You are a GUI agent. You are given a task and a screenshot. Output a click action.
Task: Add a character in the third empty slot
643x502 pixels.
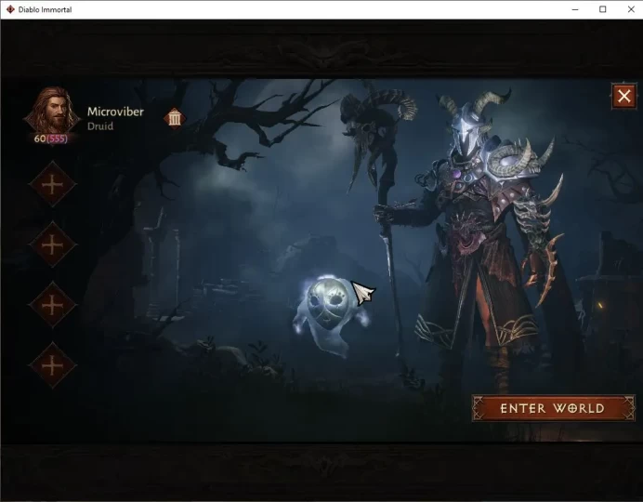tap(52, 305)
